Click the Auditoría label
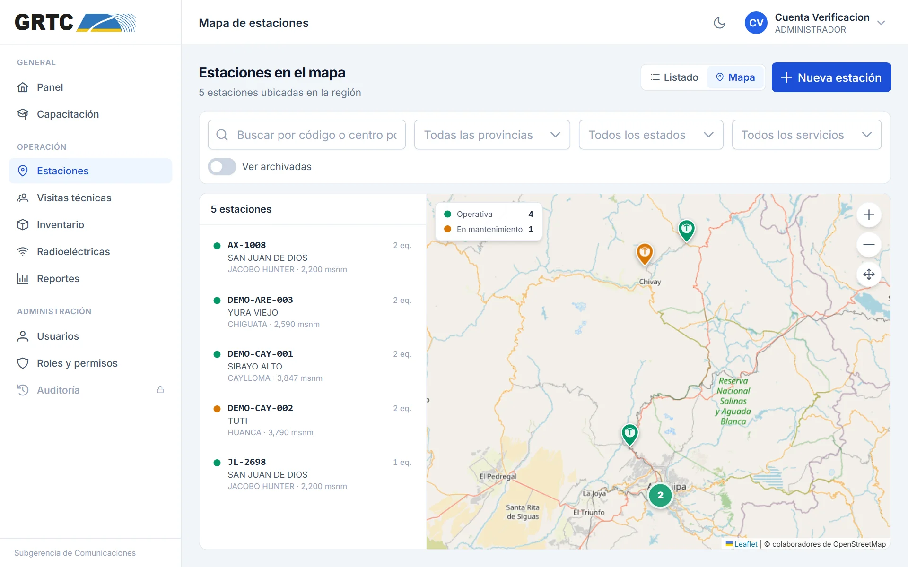Image resolution: width=908 pixels, height=567 pixels. [58, 390]
